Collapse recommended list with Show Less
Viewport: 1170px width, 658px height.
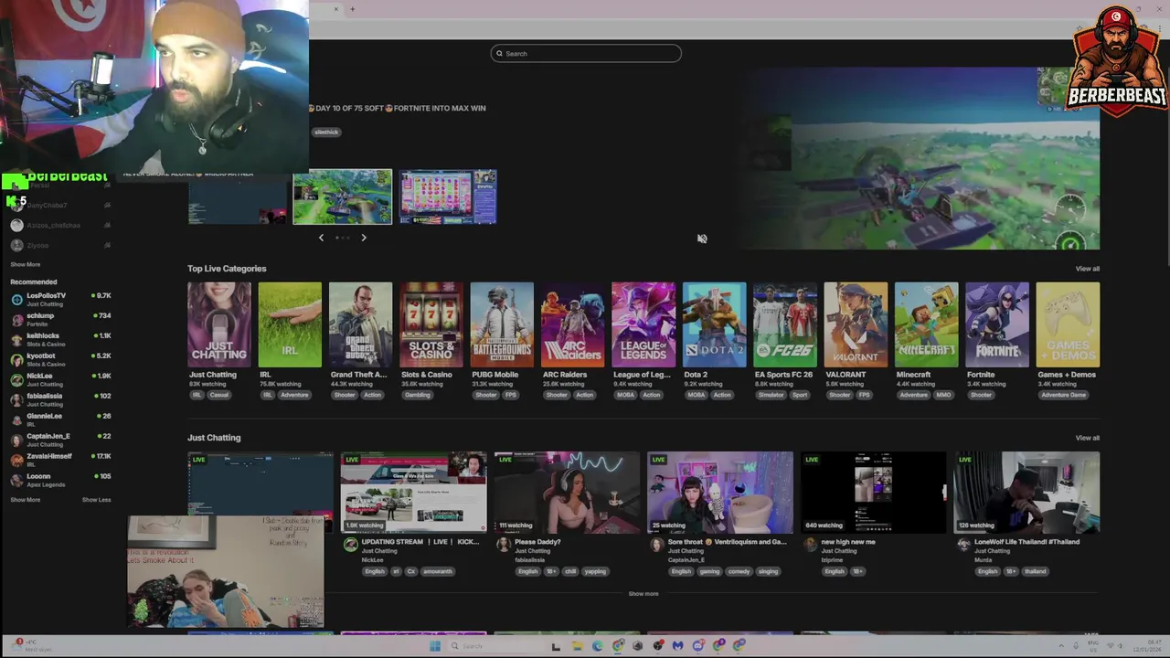[x=96, y=500]
